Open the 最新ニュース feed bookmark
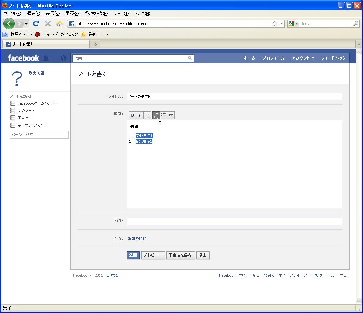363x313 pixels. 95,34
